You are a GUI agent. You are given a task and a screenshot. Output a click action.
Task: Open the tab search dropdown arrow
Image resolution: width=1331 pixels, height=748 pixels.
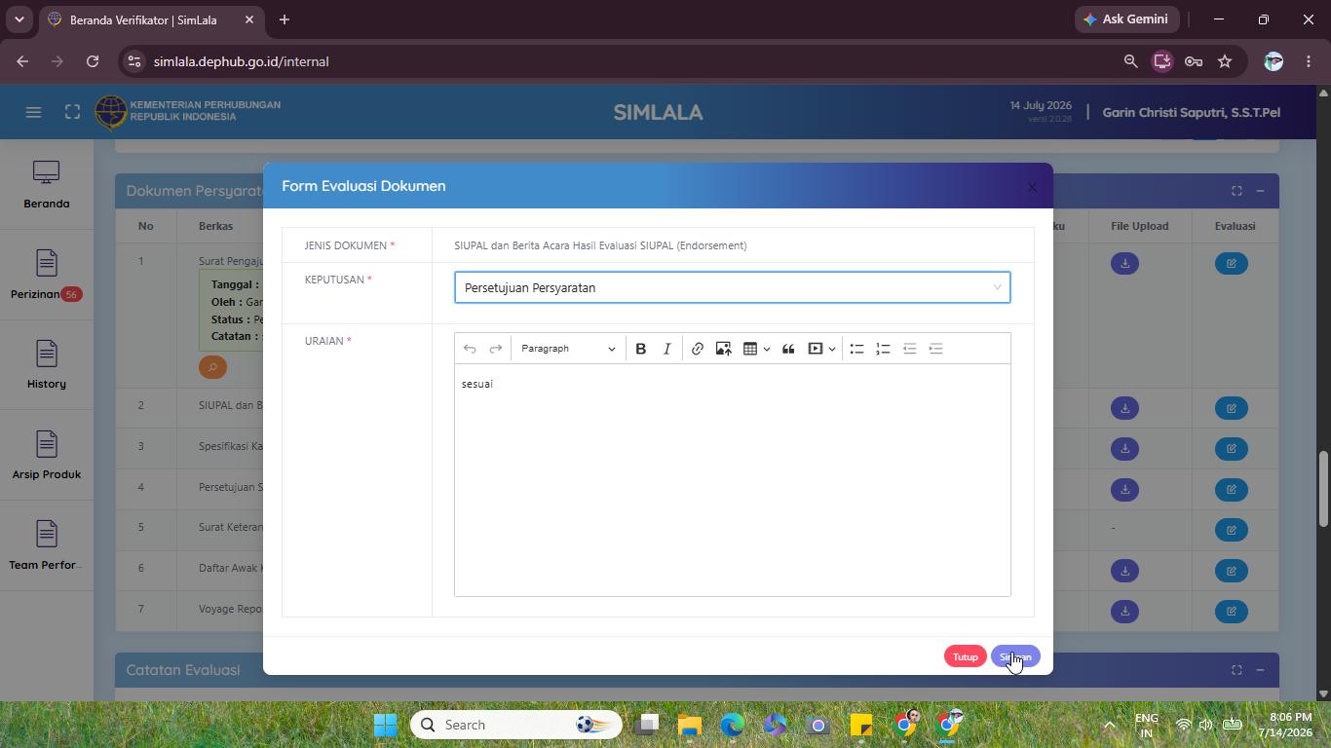19,19
